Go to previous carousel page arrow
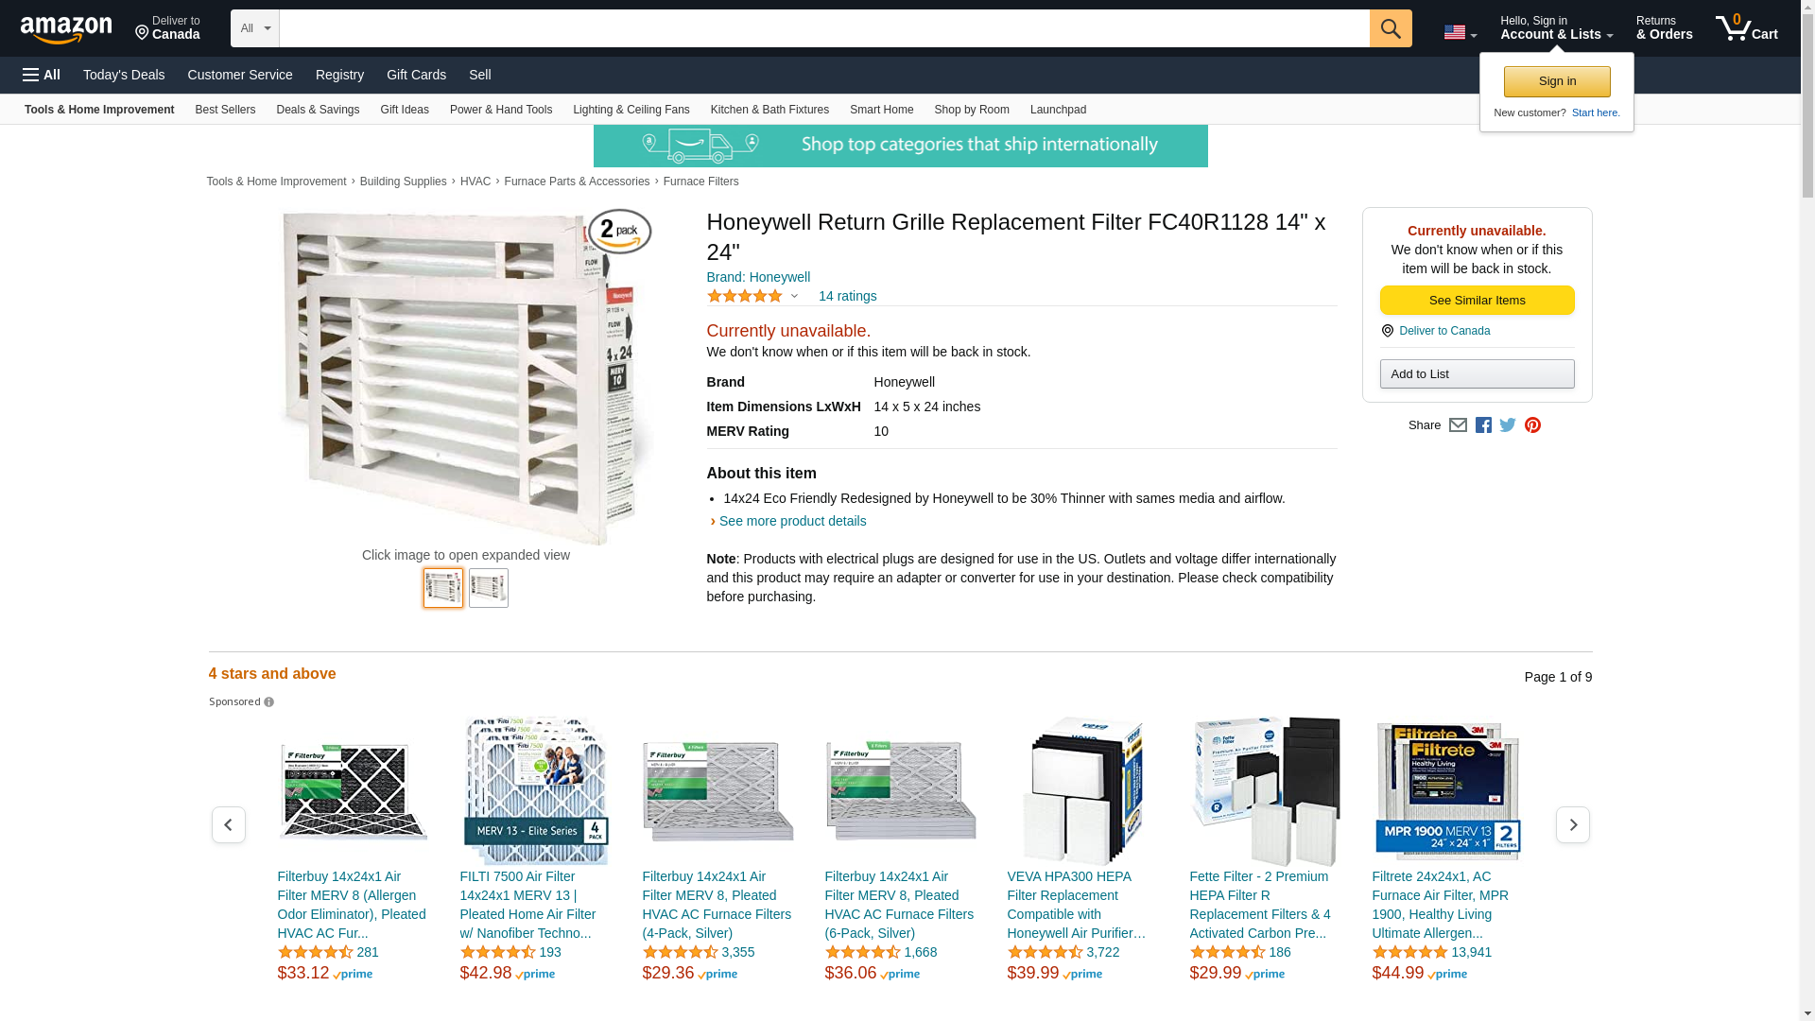Image resolution: width=1815 pixels, height=1021 pixels. [x=228, y=825]
